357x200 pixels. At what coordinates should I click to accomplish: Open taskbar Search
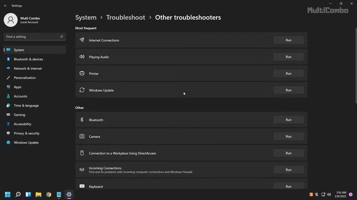point(18,194)
